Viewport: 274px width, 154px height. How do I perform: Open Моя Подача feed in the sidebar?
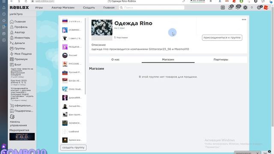(x=21, y=54)
